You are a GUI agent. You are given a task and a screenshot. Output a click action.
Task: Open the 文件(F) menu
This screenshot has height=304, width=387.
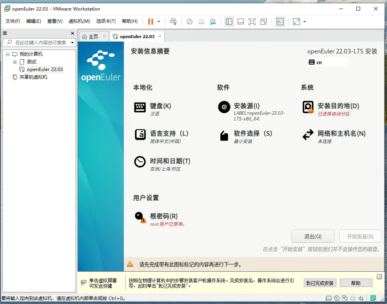click(13, 21)
